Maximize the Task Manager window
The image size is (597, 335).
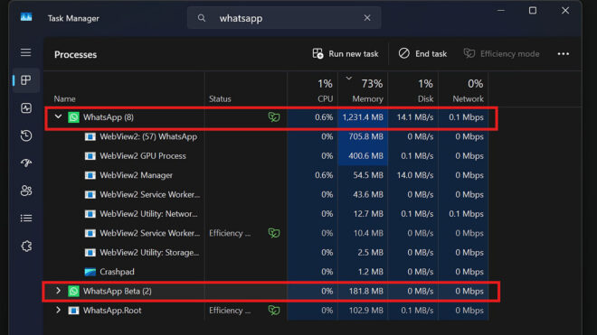coord(533,11)
